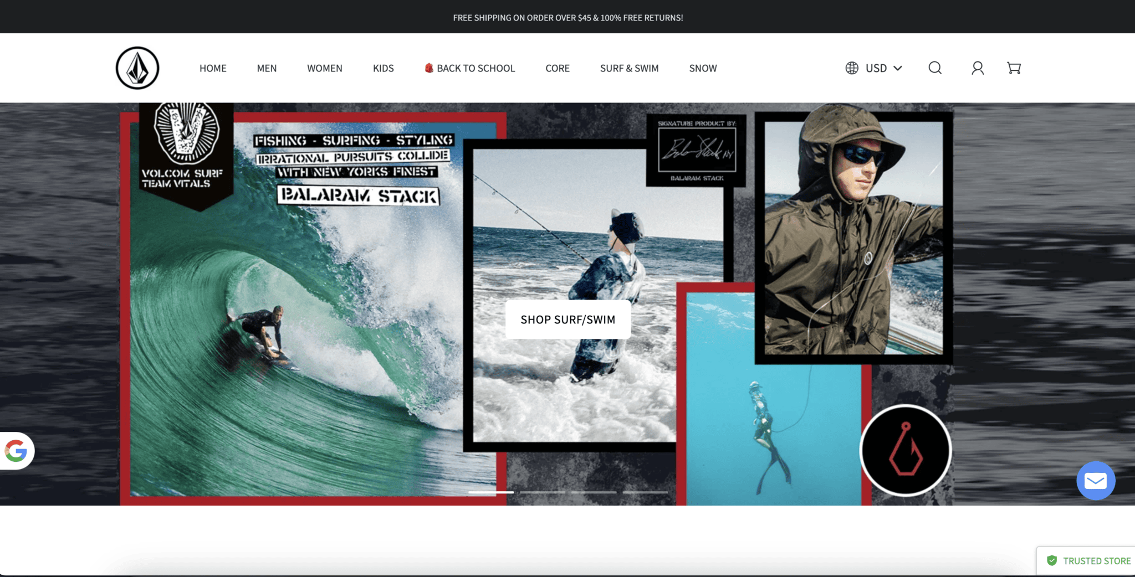Click the free shipping announcement banner
The image size is (1135, 577).
[x=567, y=18]
